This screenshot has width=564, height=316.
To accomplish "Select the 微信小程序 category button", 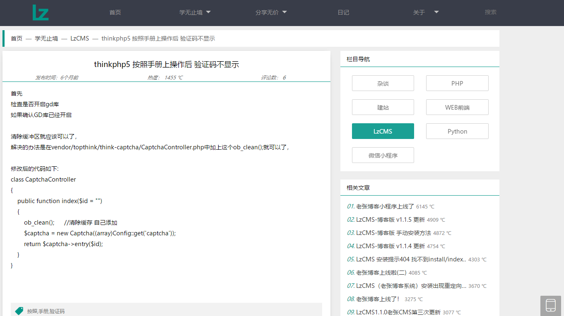I will [x=383, y=155].
